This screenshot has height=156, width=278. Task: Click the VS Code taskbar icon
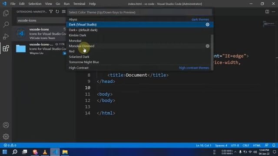pyautogui.click(x=55, y=152)
